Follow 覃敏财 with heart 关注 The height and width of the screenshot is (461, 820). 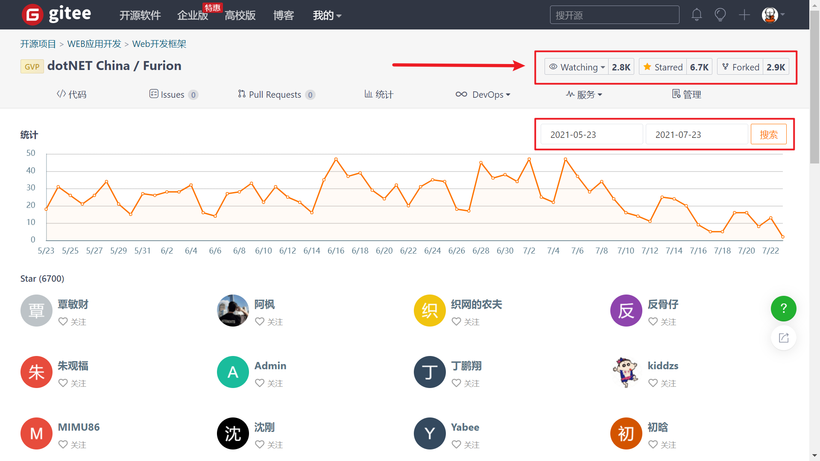[x=72, y=322]
